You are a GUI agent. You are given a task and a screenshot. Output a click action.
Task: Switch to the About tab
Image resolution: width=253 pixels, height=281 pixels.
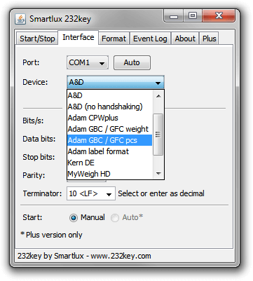(185, 39)
